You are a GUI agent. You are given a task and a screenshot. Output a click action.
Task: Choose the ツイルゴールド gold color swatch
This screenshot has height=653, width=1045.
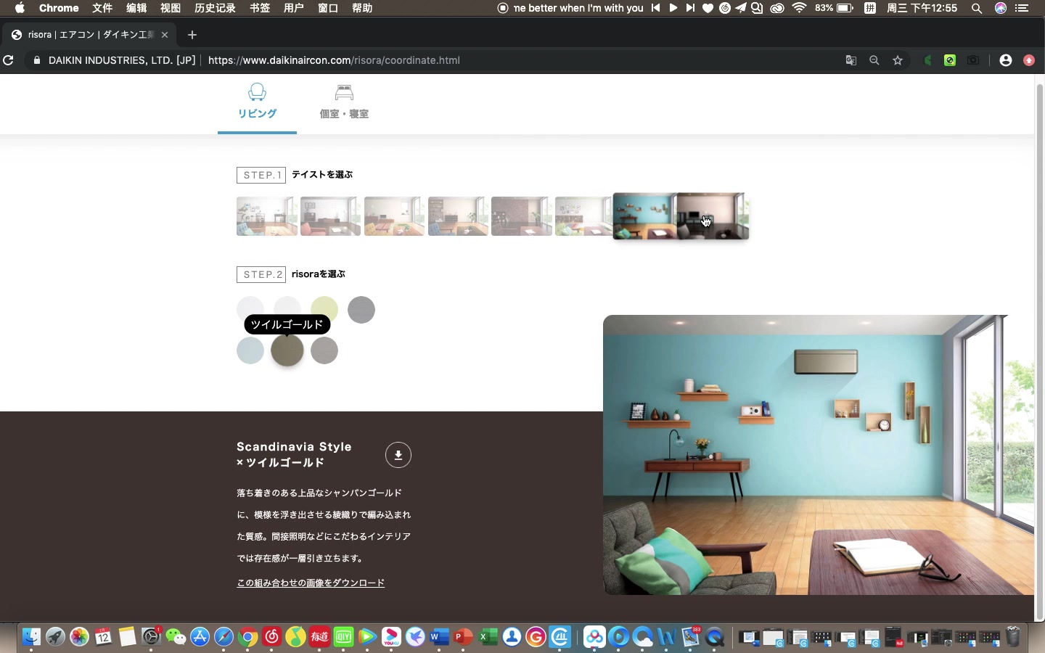tap(287, 350)
